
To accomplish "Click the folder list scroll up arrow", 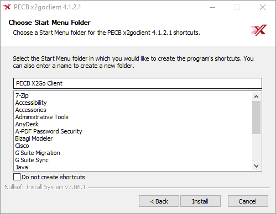I will pos(256,97).
